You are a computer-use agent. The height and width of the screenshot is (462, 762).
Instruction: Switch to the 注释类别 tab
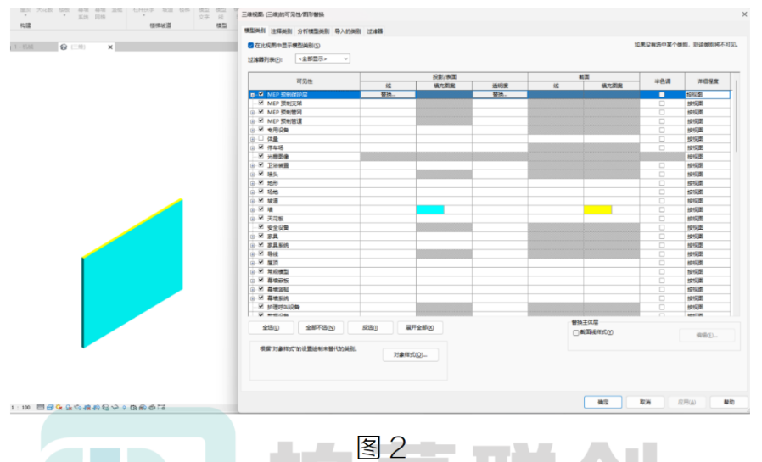(282, 31)
